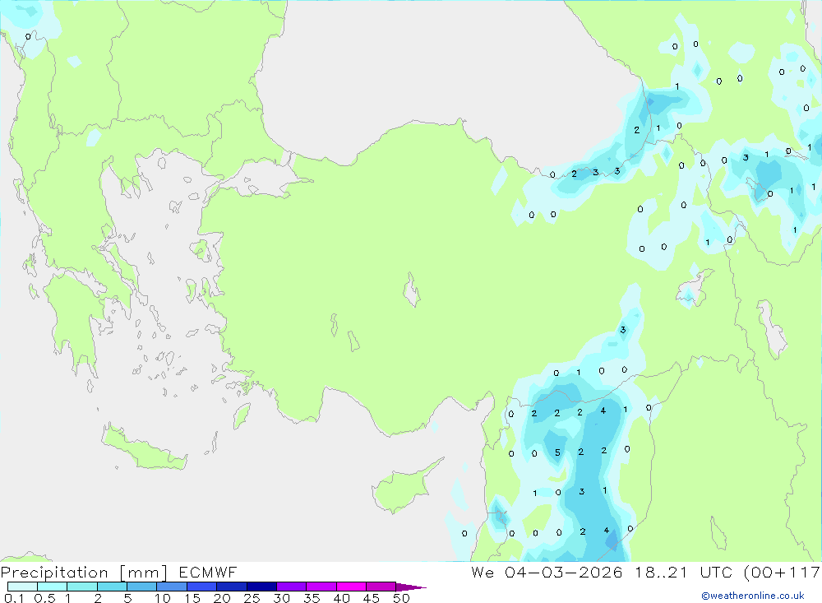Click the 25 to 30 mm legend swatch
The width and height of the screenshot is (822, 603).
(x=261, y=587)
